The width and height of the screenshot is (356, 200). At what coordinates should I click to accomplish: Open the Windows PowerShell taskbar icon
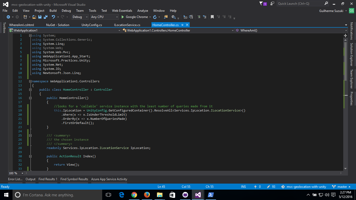[x=211, y=195]
